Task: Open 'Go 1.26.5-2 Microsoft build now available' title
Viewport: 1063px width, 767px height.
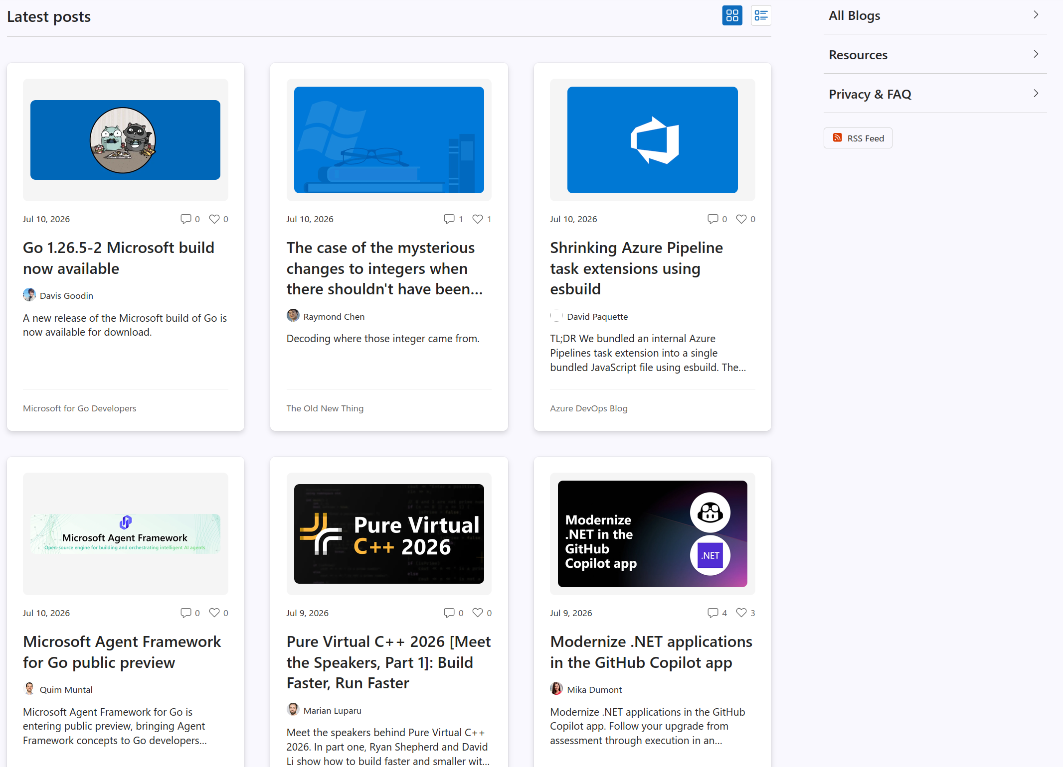Action: 119,258
